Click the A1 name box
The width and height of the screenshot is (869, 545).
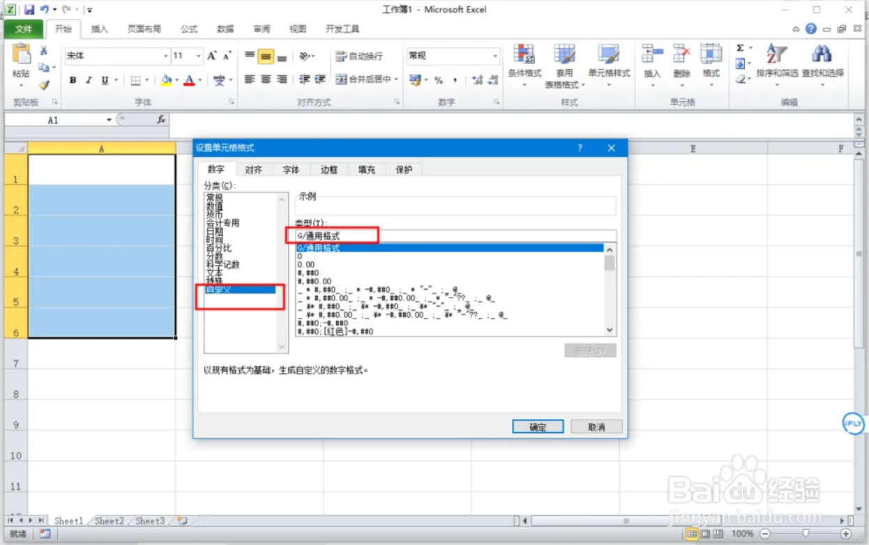tap(53, 120)
